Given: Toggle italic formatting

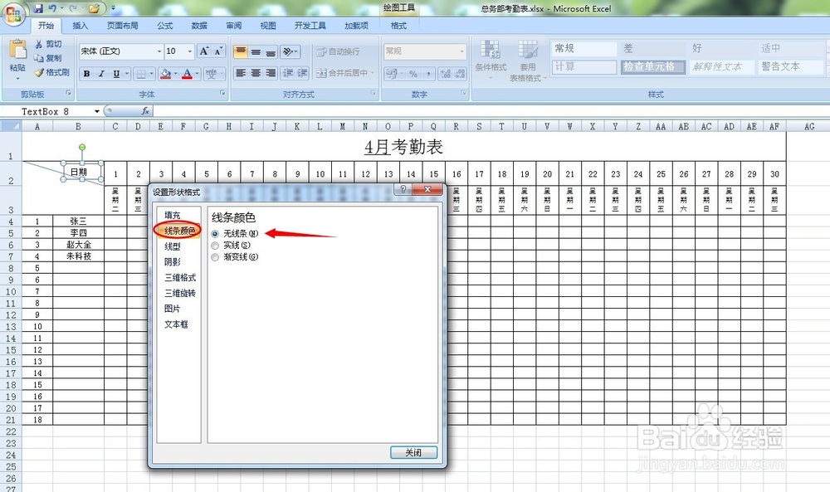Looking at the screenshot, I should [101, 74].
